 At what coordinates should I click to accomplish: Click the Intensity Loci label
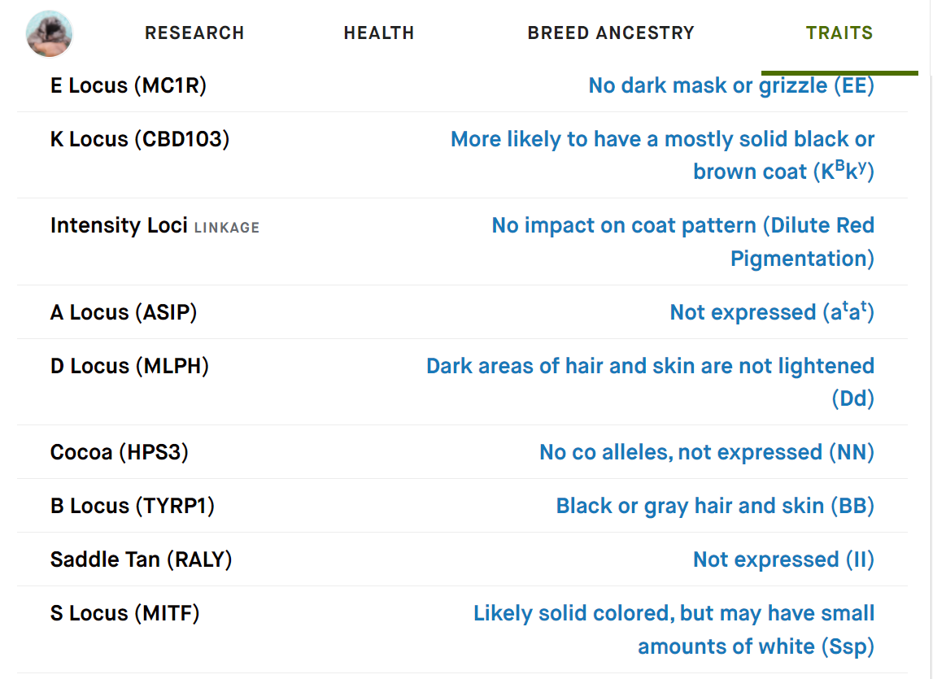point(119,225)
